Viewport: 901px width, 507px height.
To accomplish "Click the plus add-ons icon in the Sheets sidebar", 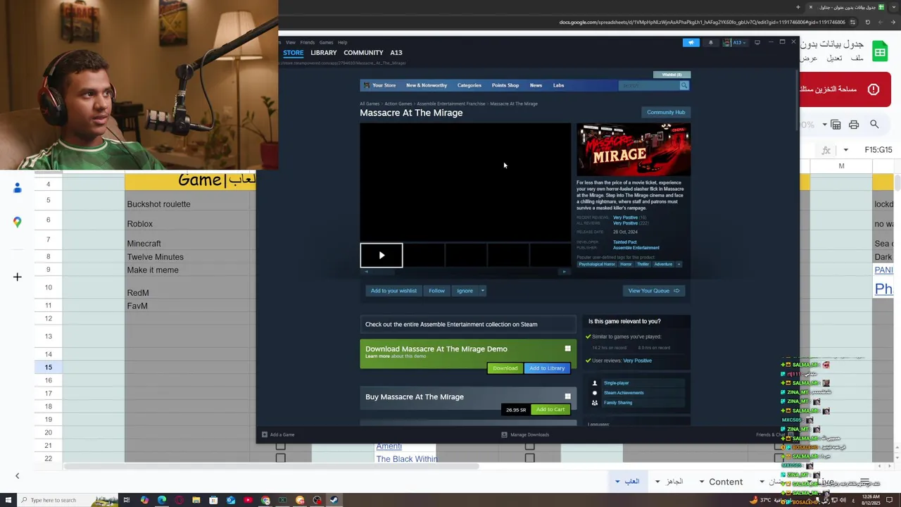I will (18, 277).
